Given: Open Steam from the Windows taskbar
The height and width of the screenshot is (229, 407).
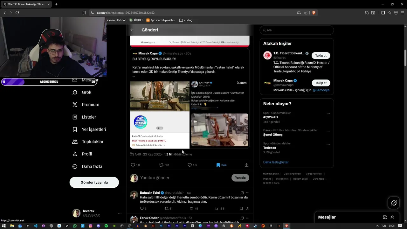Looking at the screenshot, I should point(255,226).
